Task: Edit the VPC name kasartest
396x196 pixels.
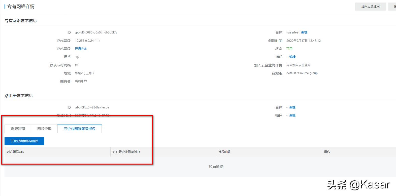Action: (304, 32)
